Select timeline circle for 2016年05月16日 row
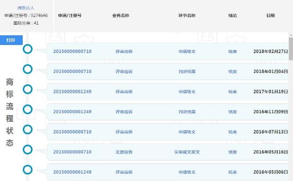293x181 pixels. point(27,150)
